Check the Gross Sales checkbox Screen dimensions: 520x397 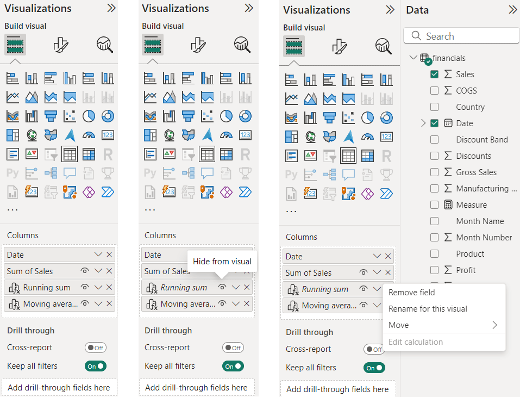tap(434, 172)
